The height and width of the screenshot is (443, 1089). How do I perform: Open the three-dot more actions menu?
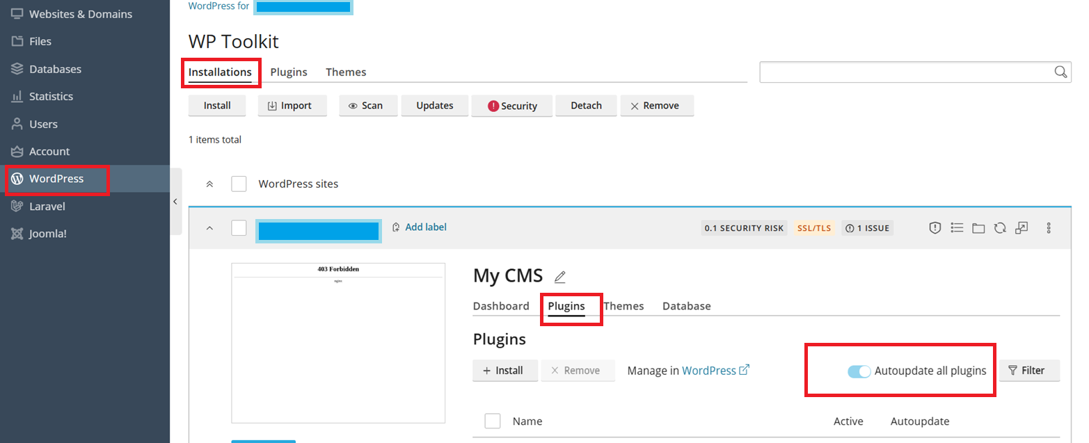pyautogui.click(x=1049, y=228)
